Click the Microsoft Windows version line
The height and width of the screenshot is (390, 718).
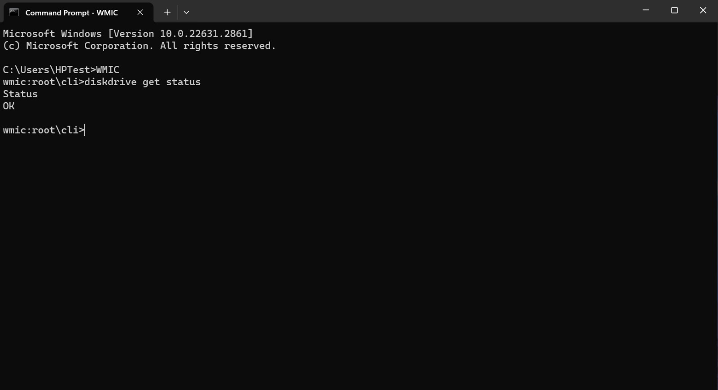128,34
